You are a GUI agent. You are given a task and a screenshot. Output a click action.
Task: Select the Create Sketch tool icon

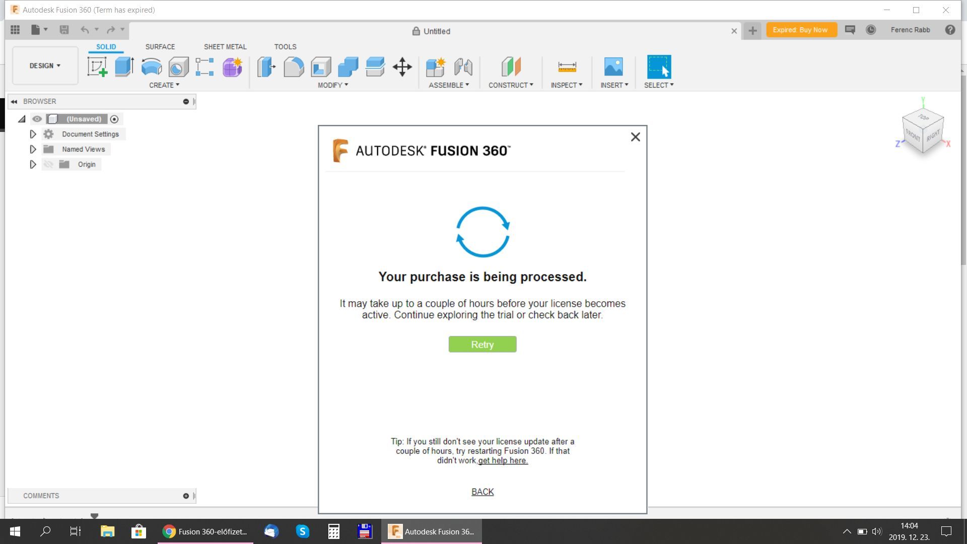tap(97, 66)
